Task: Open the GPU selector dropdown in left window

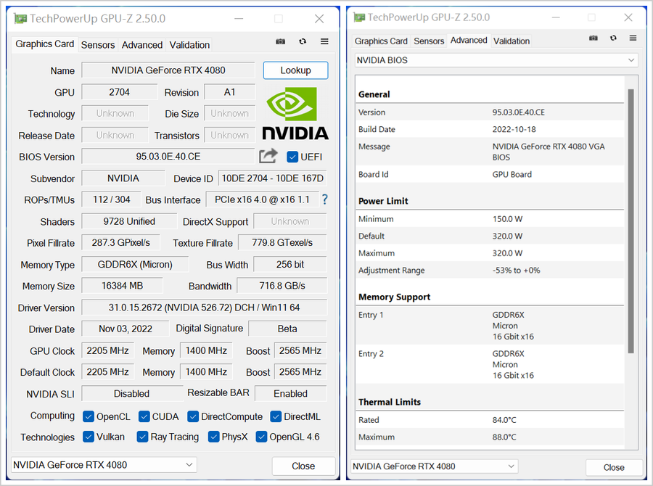Action: pyautogui.click(x=104, y=465)
